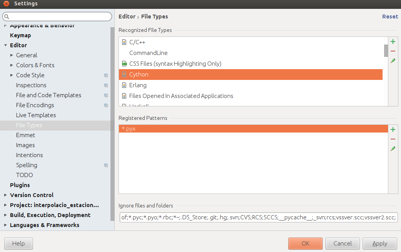
Task: Click the Reset link
Action: (390, 17)
